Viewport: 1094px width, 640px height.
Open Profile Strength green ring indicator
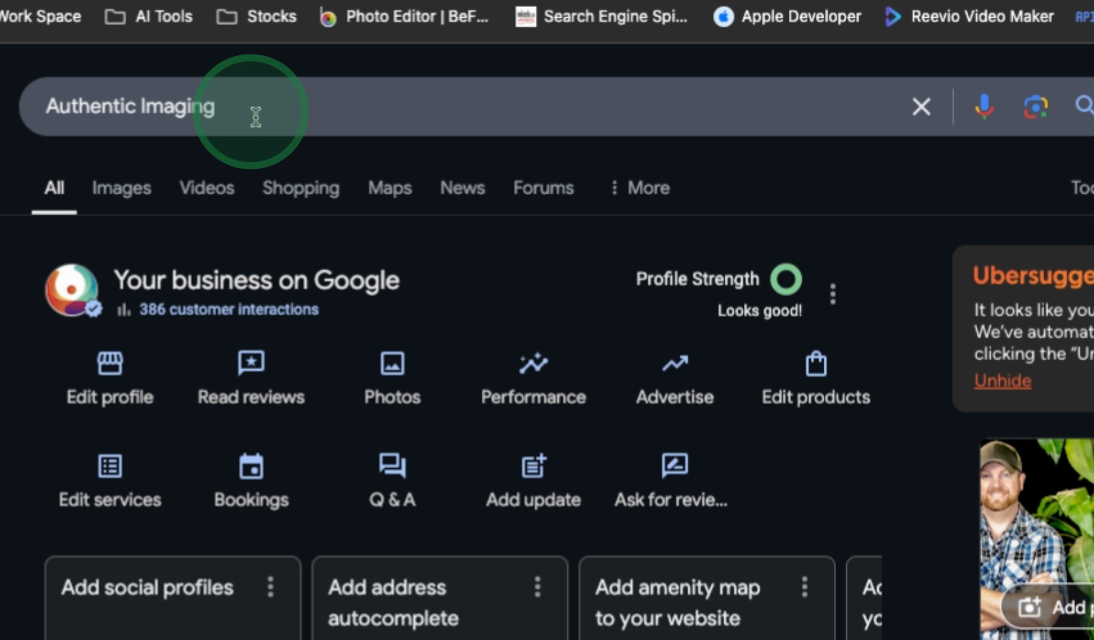click(x=786, y=279)
